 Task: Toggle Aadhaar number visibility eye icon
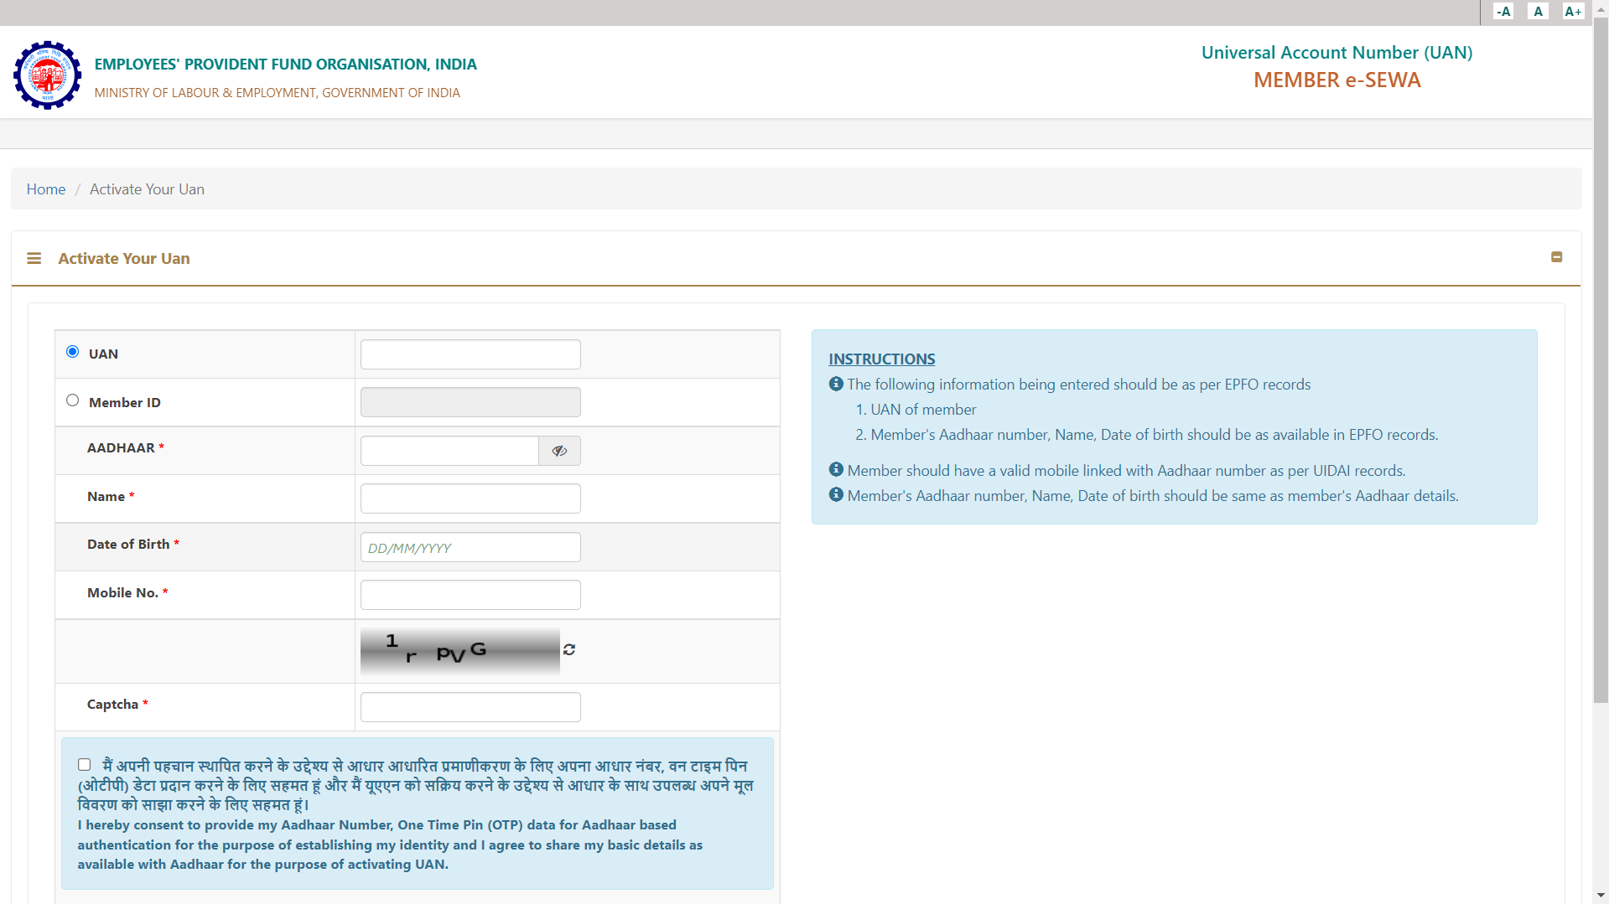pos(559,451)
